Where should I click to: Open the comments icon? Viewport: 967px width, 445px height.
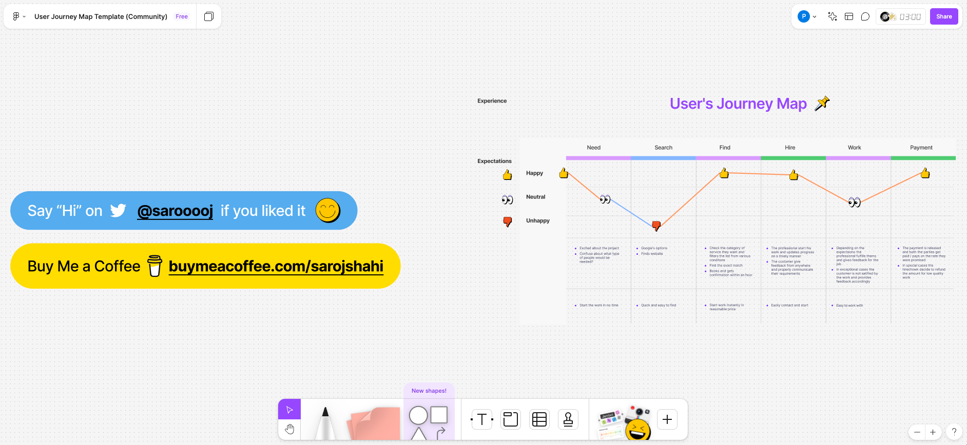coord(865,16)
